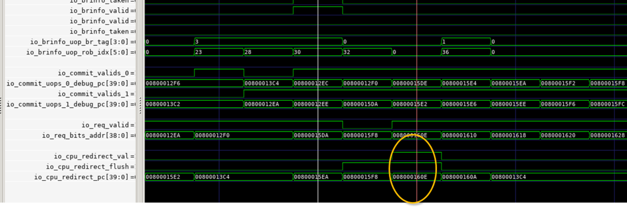Click value 3 in br_tag waveform
This screenshot has height=208, width=627.
point(196,41)
